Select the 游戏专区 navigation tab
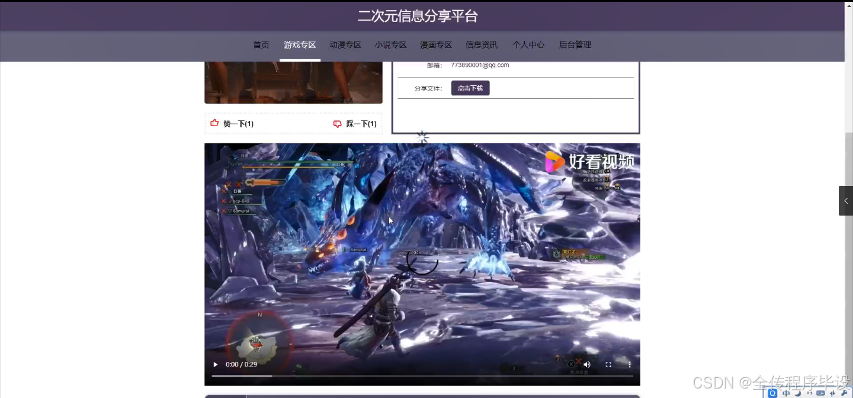 point(300,45)
